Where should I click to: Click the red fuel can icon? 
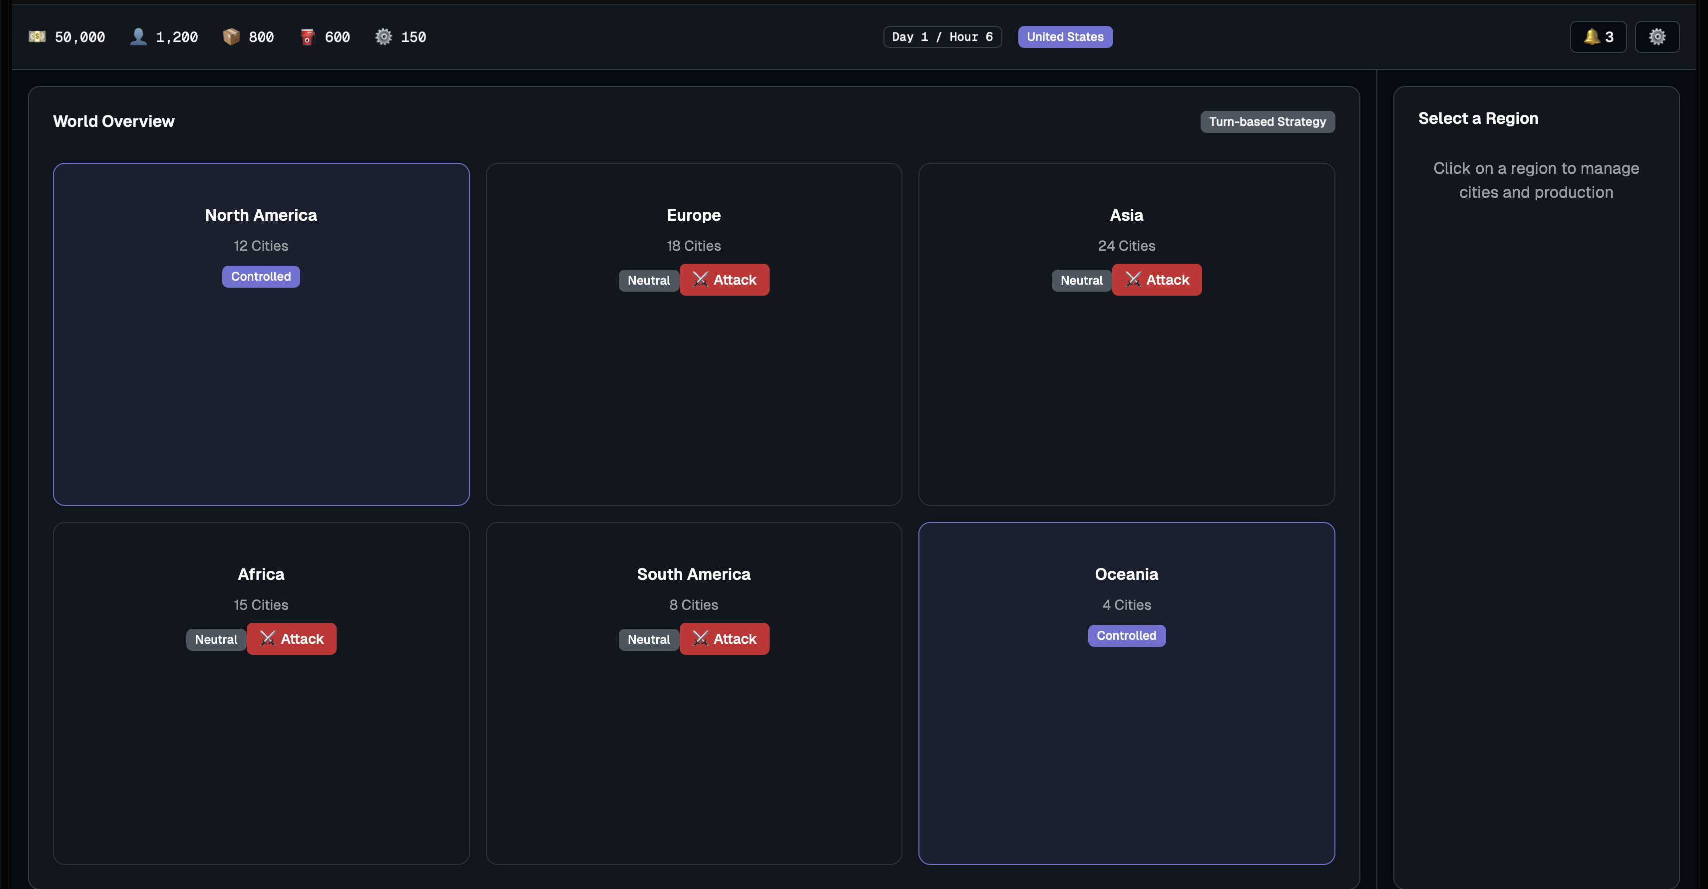307,36
